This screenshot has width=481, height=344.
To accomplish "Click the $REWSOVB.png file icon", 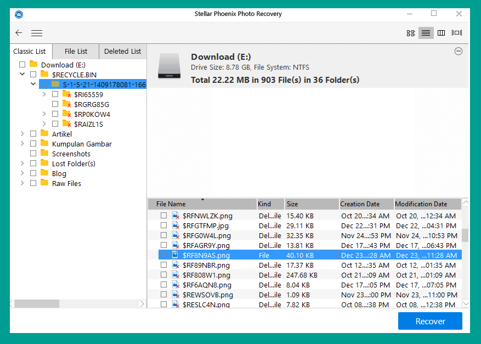I will pyautogui.click(x=176, y=295).
